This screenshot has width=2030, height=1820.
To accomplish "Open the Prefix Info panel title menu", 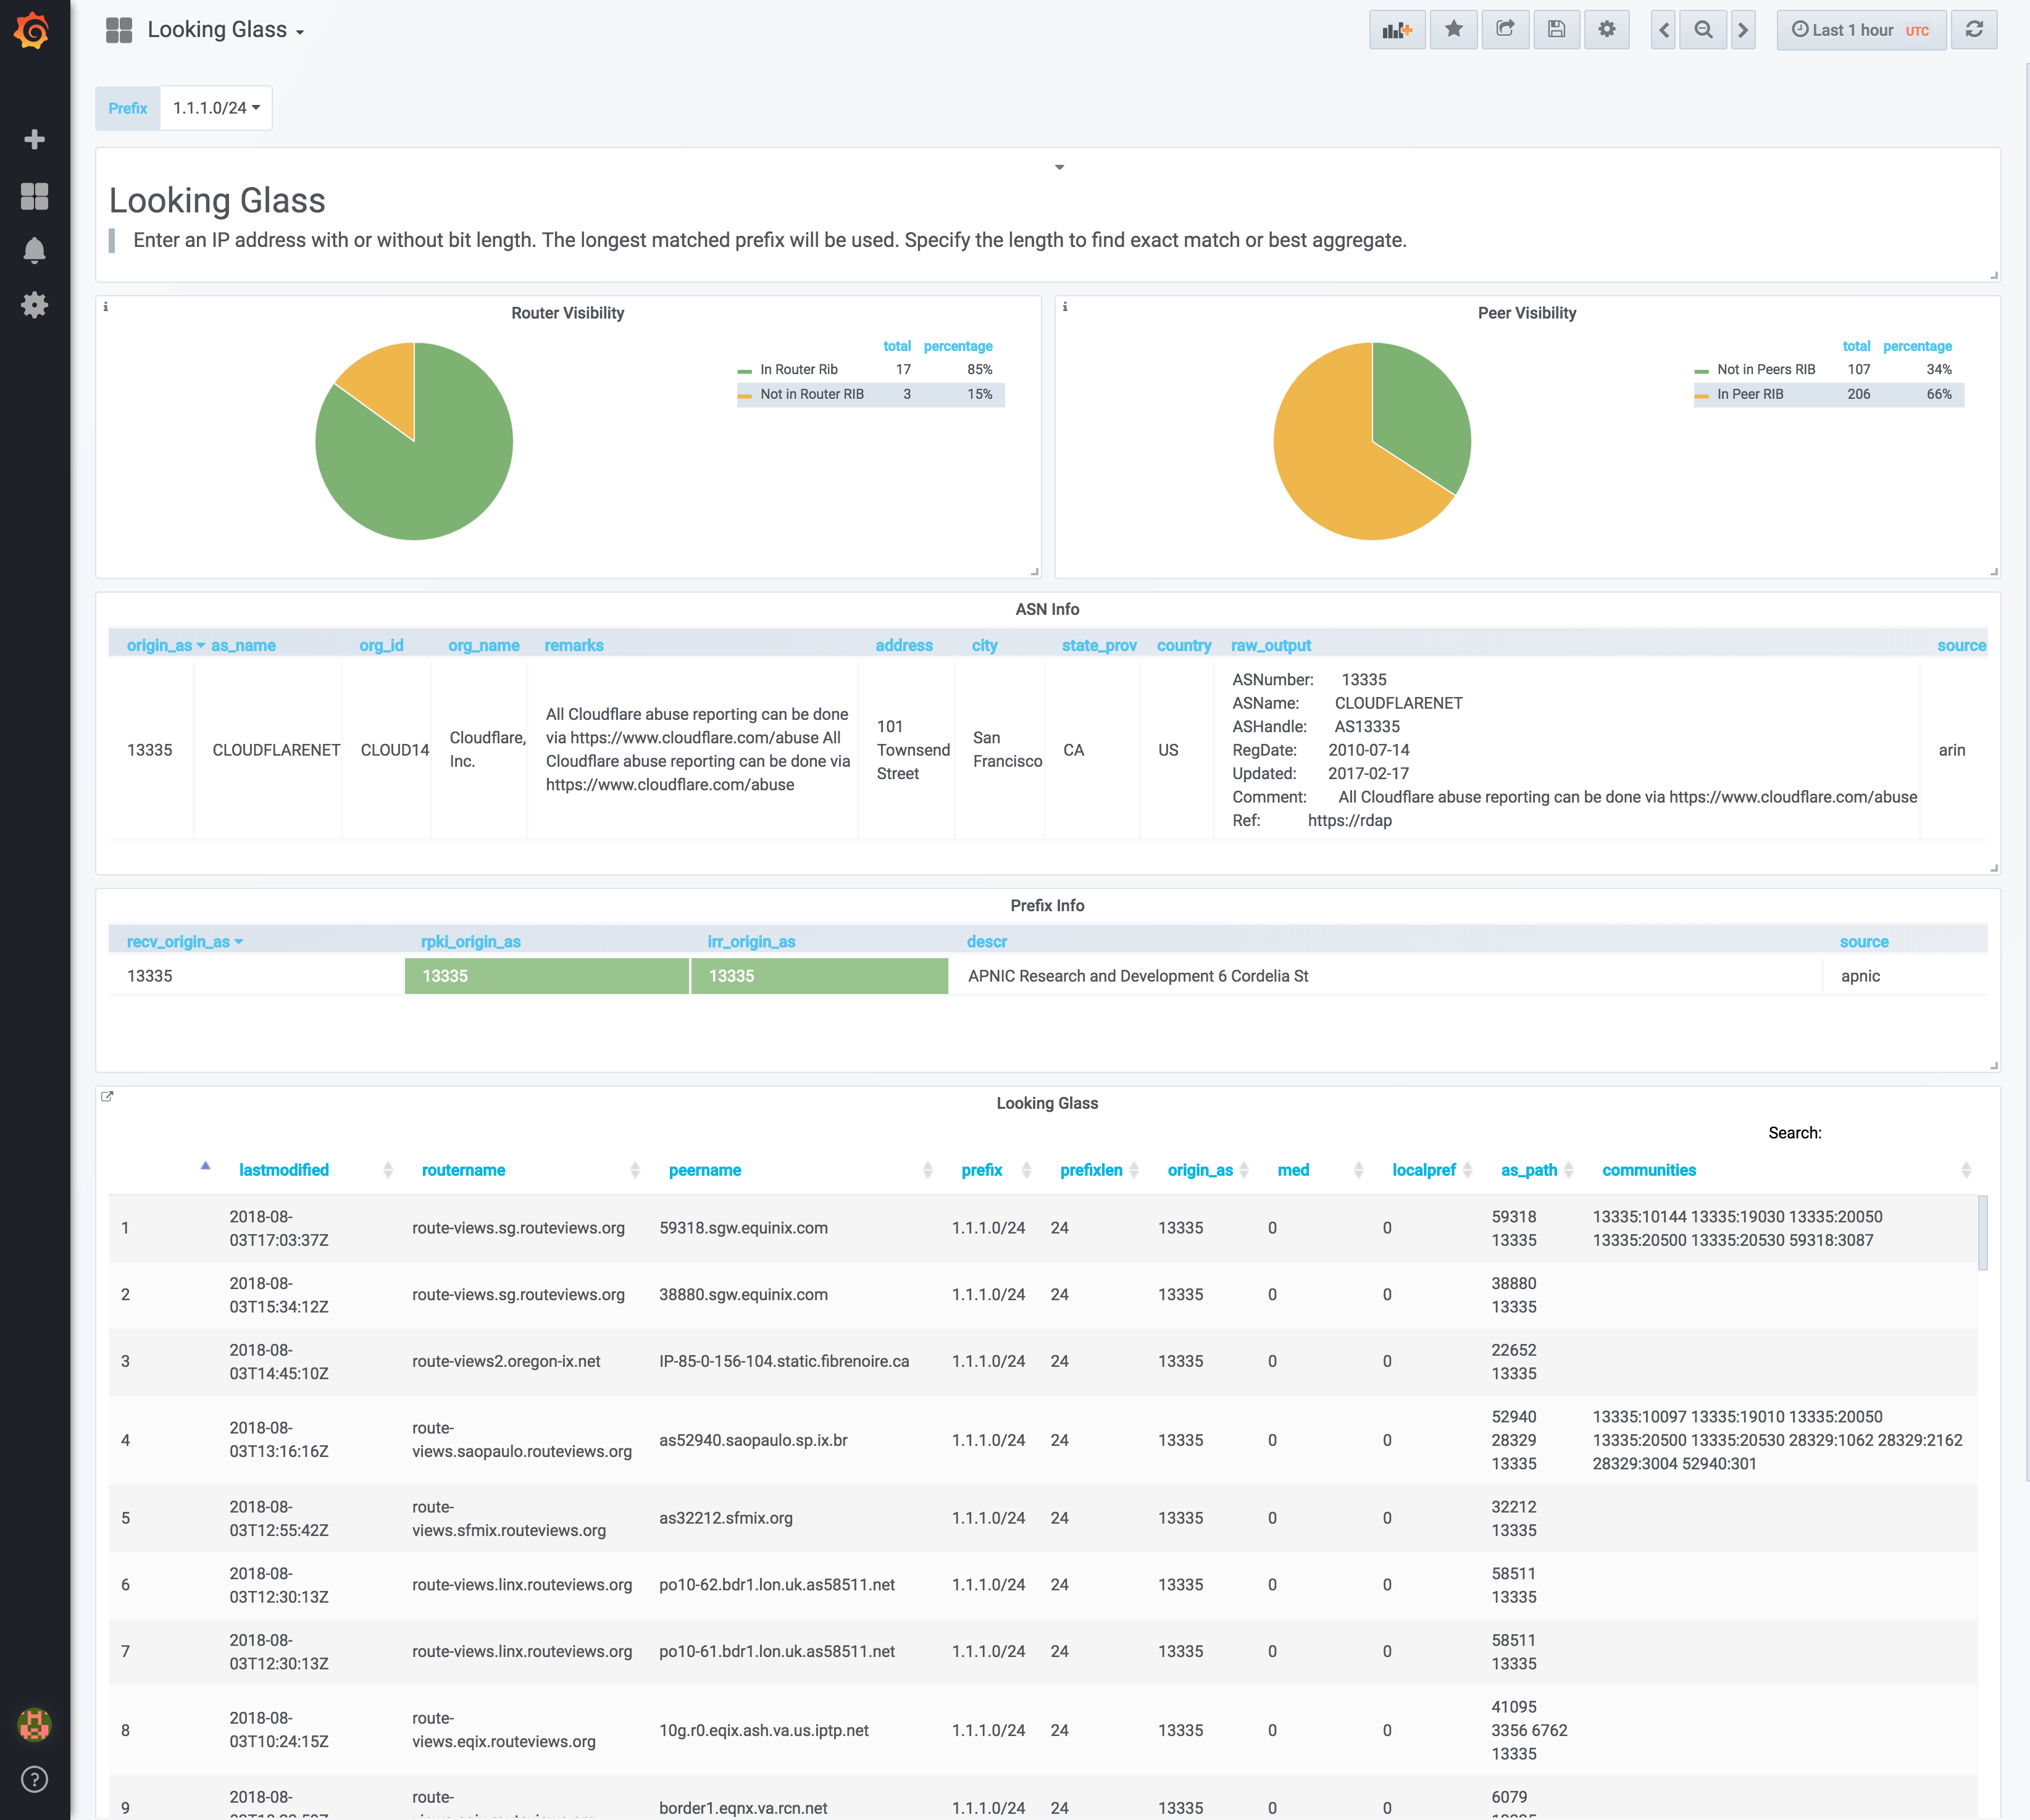I will (1047, 905).
